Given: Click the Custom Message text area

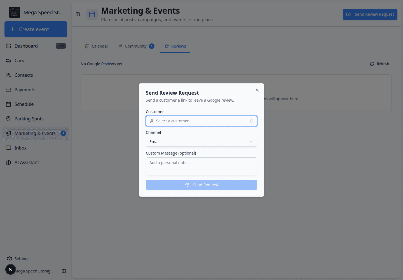Looking at the screenshot, I should coord(201,166).
